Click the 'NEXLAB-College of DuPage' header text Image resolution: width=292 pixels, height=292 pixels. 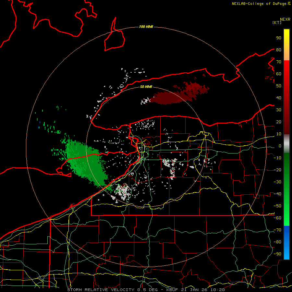[259, 4]
